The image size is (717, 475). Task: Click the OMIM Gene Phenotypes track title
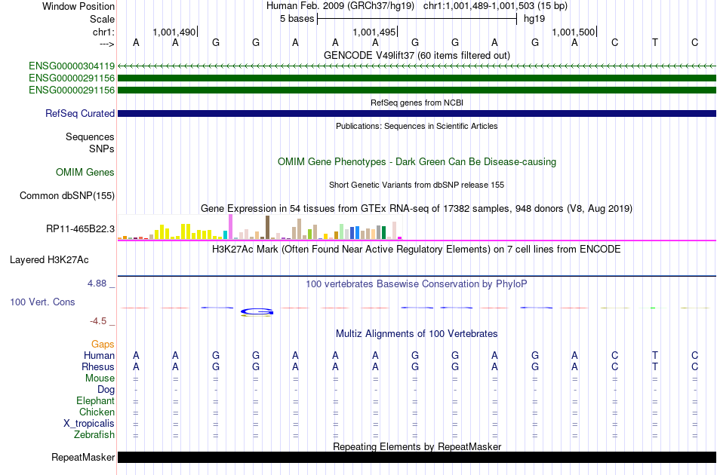click(417, 161)
